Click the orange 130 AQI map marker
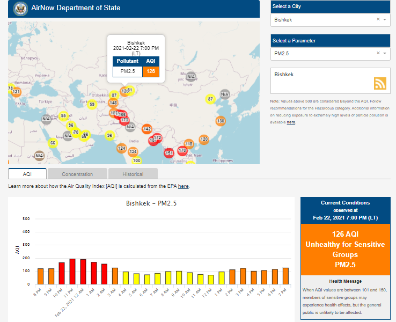This screenshot has height=322, width=396. [220, 121]
